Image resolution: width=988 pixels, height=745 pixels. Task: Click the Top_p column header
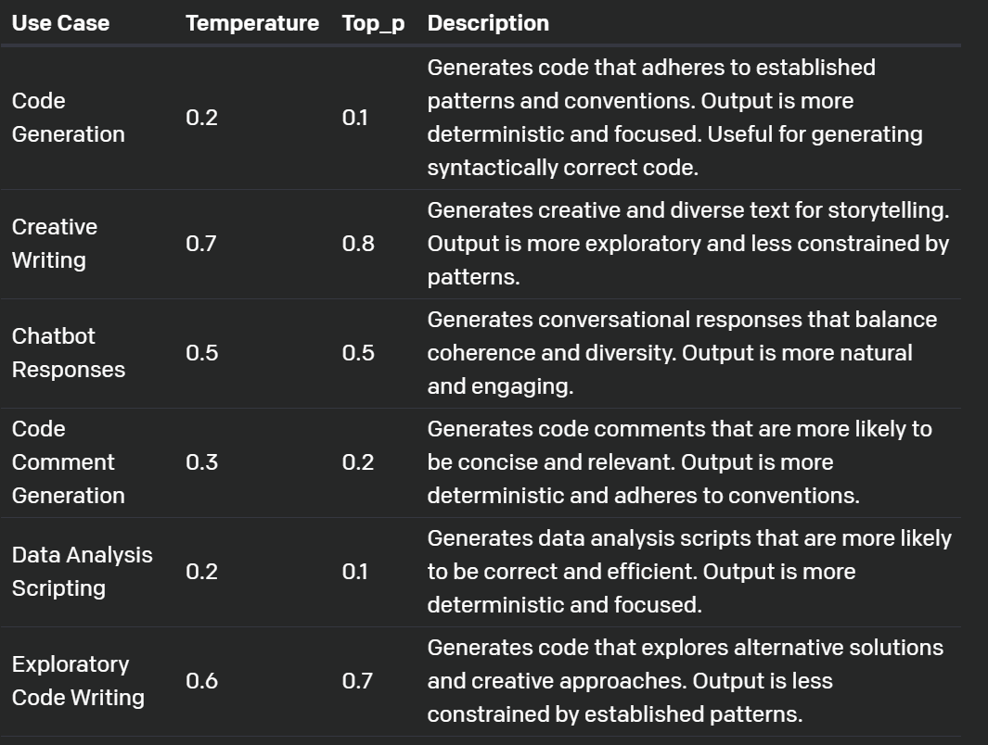[373, 24]
